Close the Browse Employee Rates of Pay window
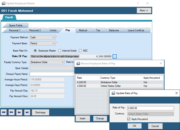 tap(161, 63)
